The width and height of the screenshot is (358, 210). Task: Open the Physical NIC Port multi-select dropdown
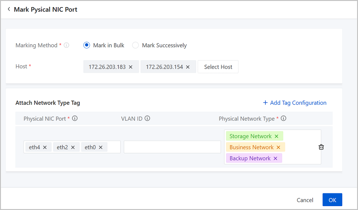tap(114, 147)
